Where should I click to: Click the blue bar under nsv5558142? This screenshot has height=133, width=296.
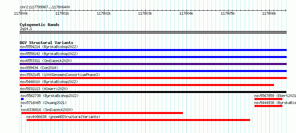[153, 57]
